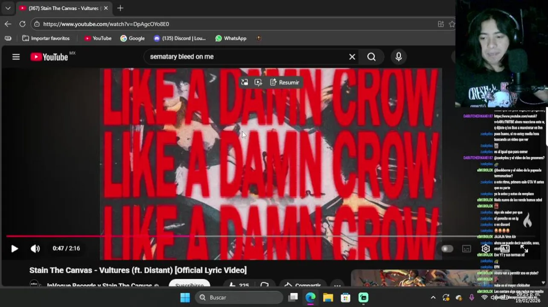Turn on subtitles in the player
This screenshot has width=548, height=307.
pos(466,249)
